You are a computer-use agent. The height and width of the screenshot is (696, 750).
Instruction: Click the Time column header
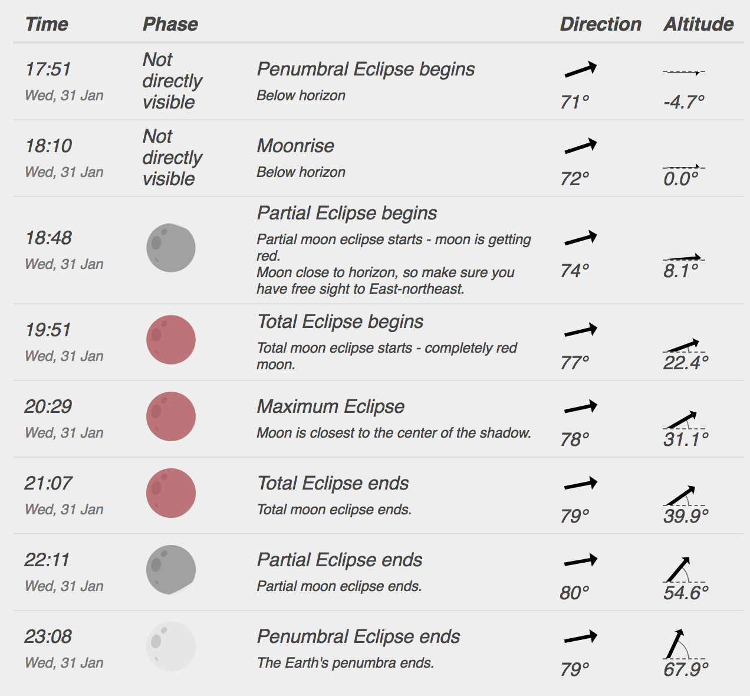[x=47, y=24]
